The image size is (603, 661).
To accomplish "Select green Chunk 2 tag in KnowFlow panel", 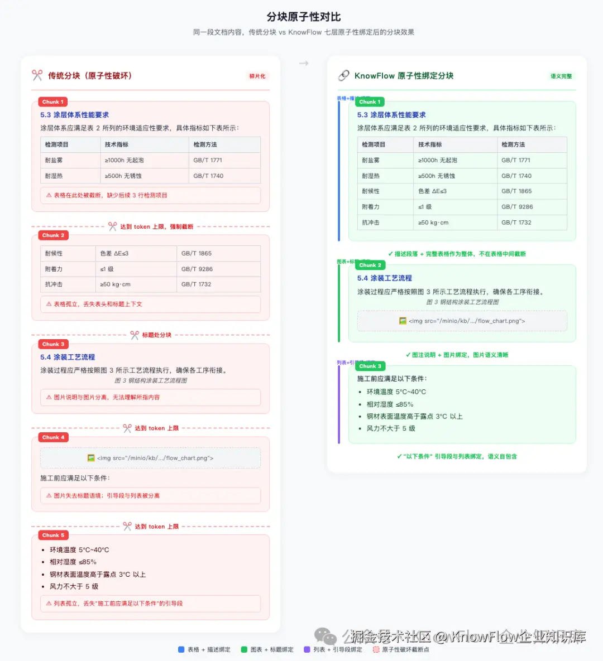I will click(x=370, y=265).
